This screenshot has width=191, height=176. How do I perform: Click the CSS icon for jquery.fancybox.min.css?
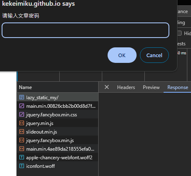[22, 114]
